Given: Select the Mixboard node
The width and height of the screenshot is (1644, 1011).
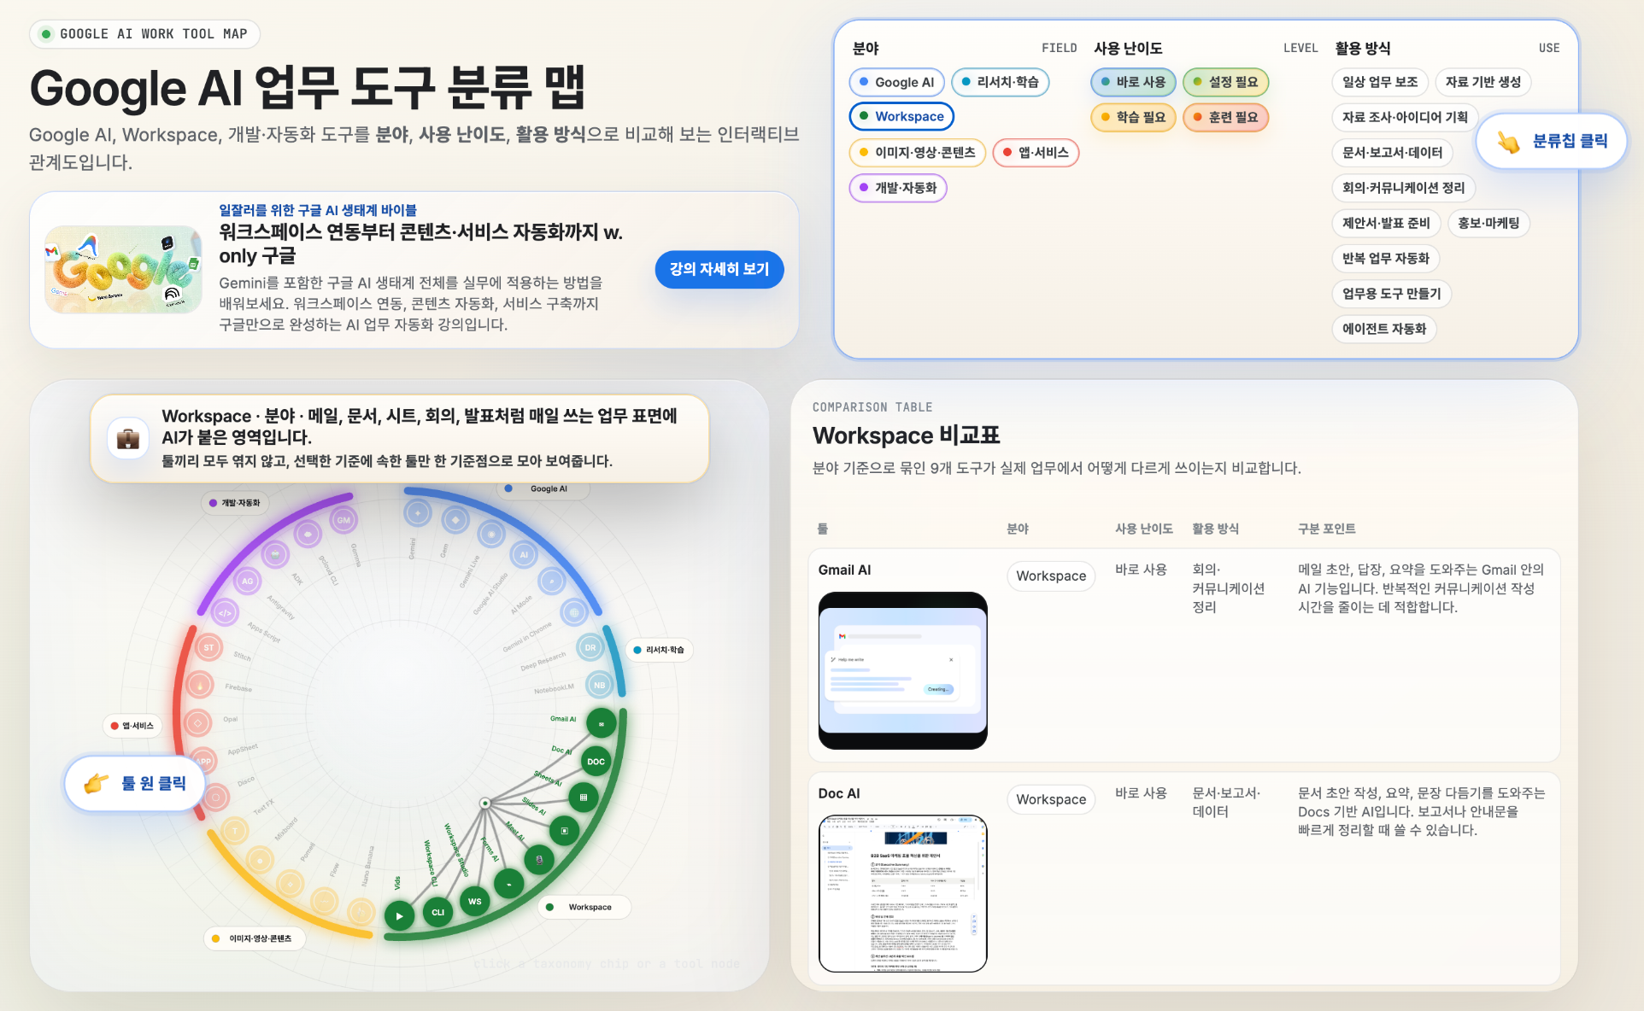Looking at the screenshot, I should tap(260, 860).
